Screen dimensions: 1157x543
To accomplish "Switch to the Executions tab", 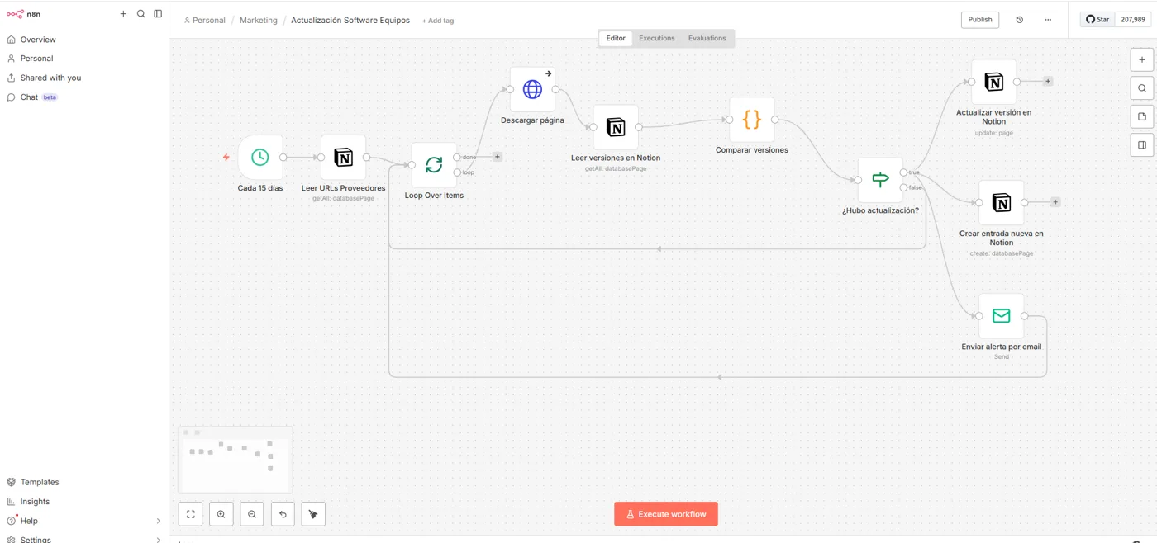I will (x=657, y=38).
